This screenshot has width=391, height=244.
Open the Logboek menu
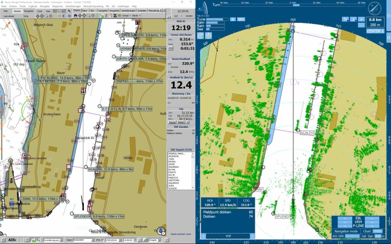pyautogui.click(x=33, y=6)
